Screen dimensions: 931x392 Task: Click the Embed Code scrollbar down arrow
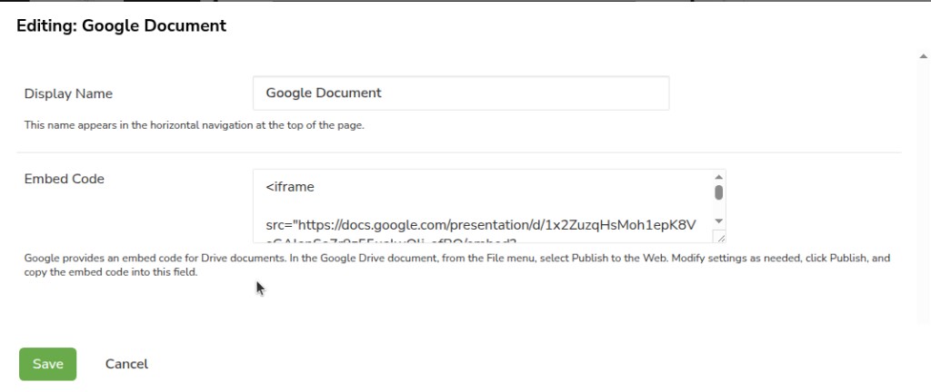718,220
